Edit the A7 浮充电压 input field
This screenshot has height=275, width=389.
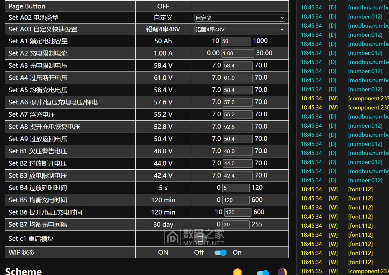(237, 114)
